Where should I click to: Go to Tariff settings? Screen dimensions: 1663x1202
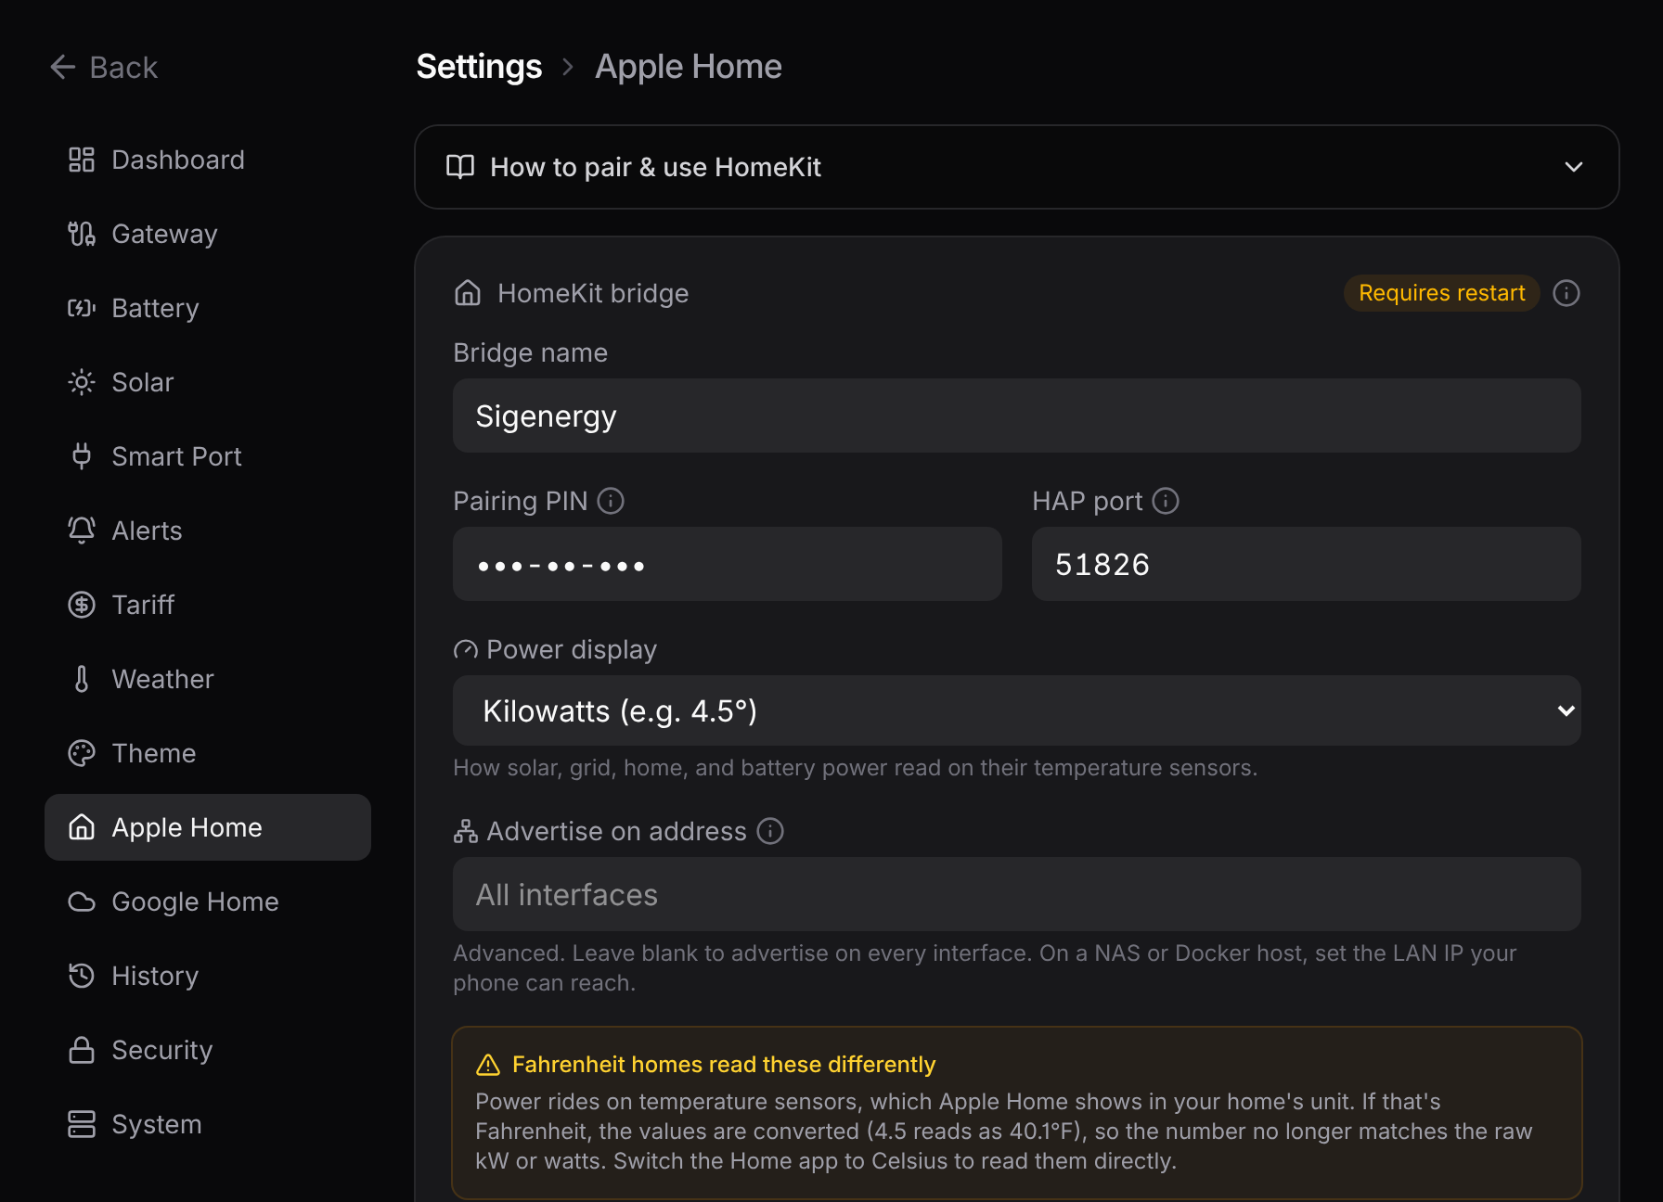208,605
